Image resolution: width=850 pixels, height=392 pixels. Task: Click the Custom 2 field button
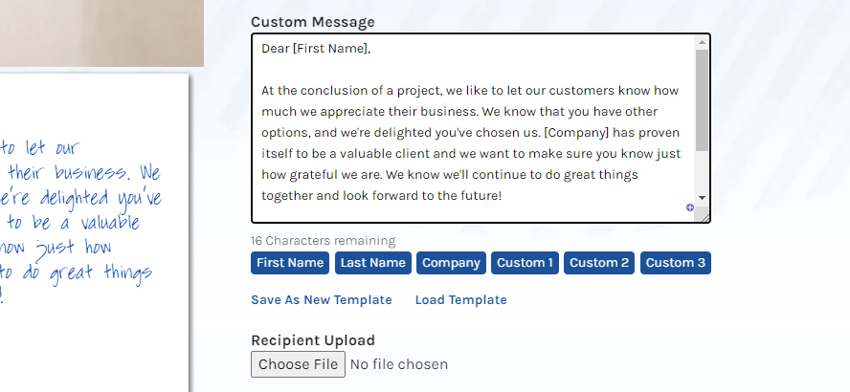pos(599,263)
